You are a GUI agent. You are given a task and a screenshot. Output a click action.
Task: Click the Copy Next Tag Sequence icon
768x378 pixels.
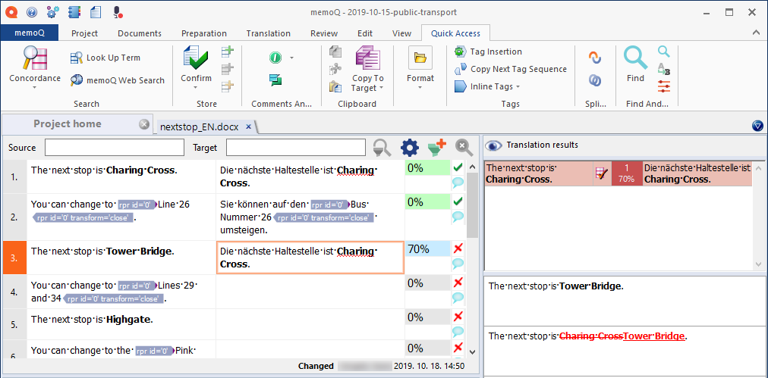click(x=460, y=69)
